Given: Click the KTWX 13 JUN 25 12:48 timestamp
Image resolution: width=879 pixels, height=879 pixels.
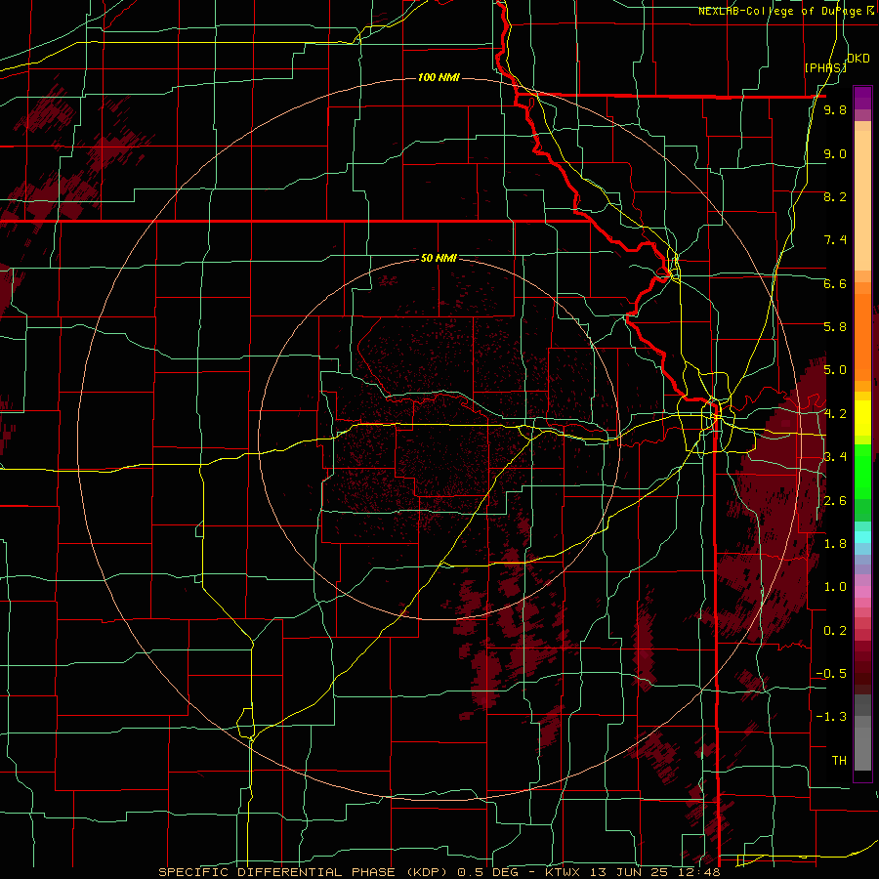Looking at the screenshot, I should (635, 872).
